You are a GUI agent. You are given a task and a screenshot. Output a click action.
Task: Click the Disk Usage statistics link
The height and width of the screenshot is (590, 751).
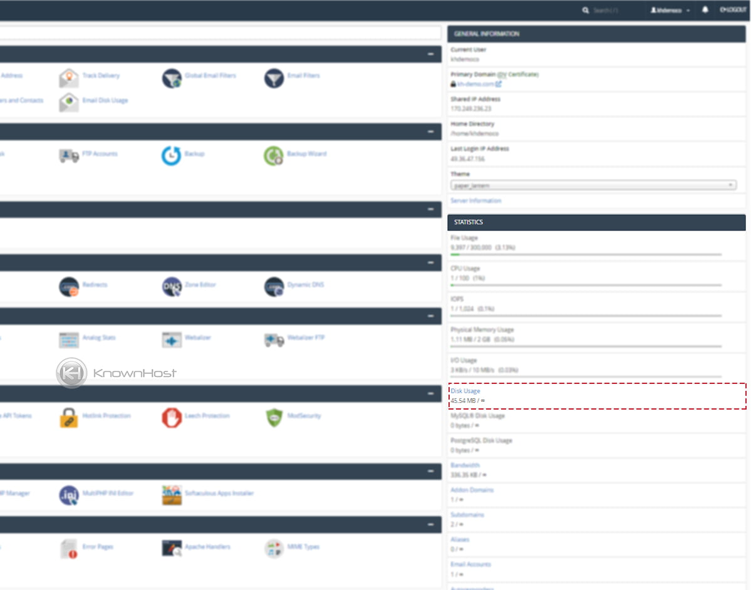(x=465, y=390)
